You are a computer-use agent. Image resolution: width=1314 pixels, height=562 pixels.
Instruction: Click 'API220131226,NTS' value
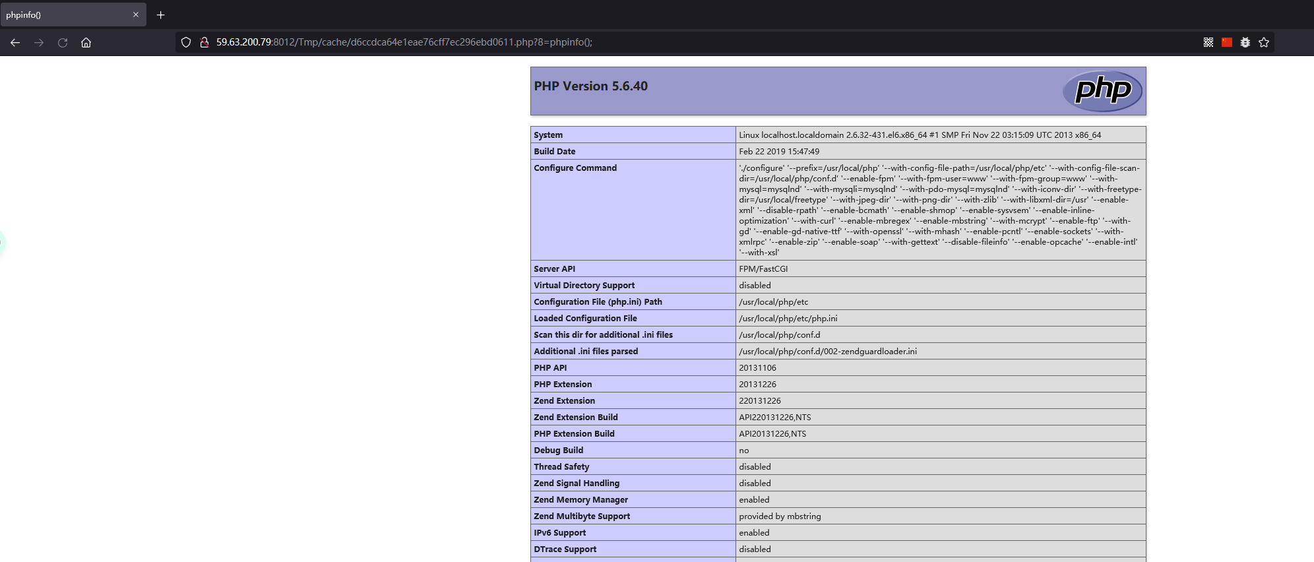coord(775,418)
